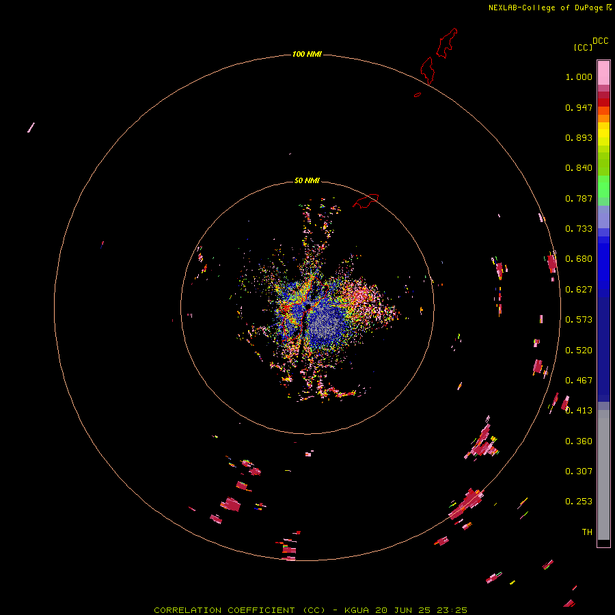615x615 pixels.
Task: Click the 100 NMI range ring label
Action: (x=307, y=54)
